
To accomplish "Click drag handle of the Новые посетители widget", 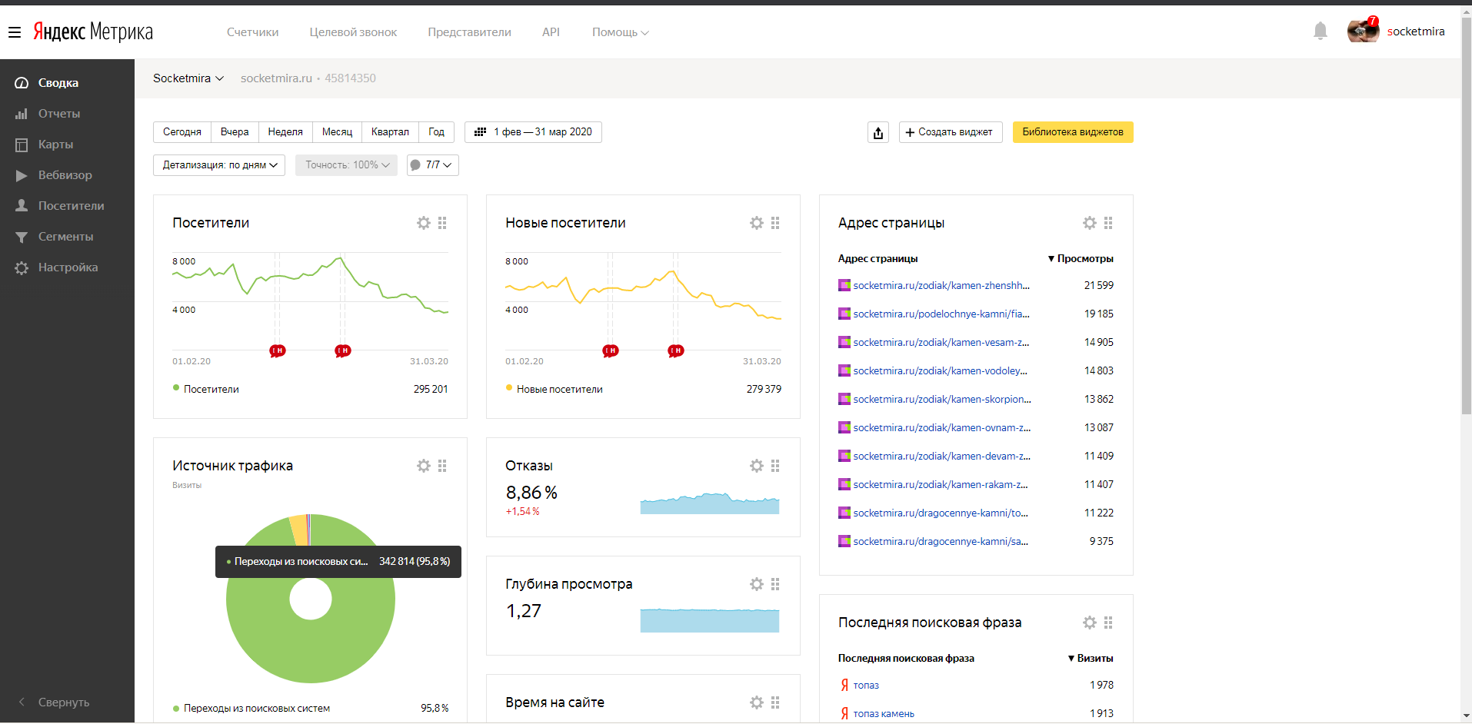I will (775, 223).
